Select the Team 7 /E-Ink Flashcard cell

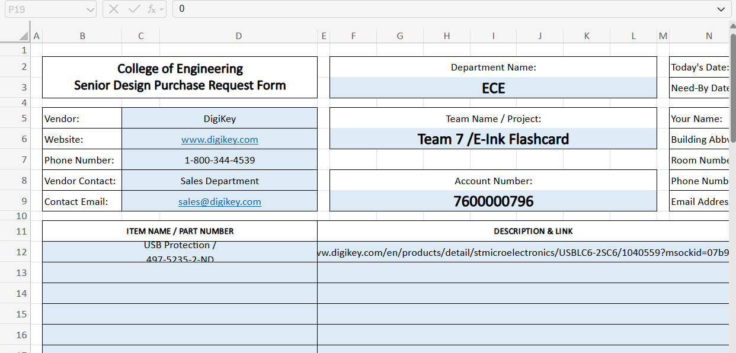(x=493, y=139)
